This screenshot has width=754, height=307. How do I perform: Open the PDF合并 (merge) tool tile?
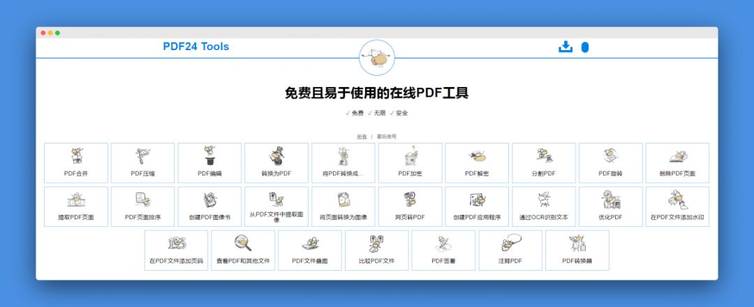click(76, 163)
